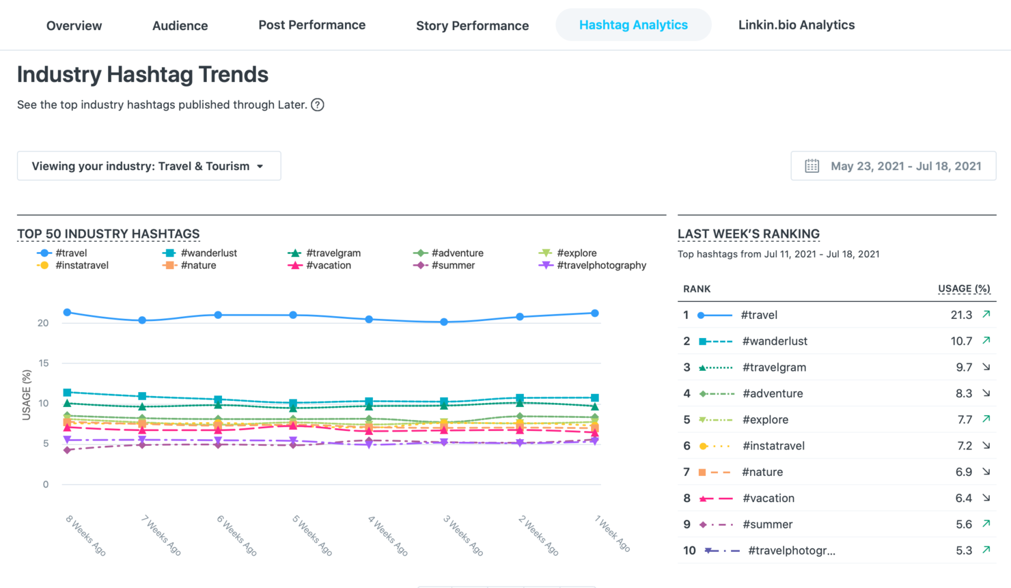Click the help question mark icon
This screenshot has height=588, width=1011.
[318, 104]
